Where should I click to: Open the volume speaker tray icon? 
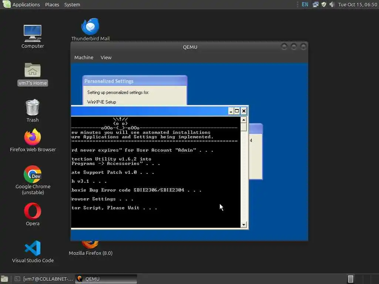coord(332,4)
